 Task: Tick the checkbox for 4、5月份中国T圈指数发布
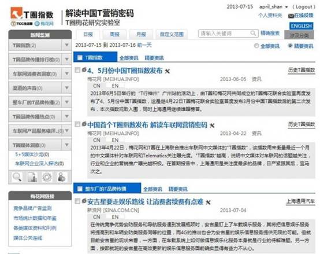(x=77, y=70)
